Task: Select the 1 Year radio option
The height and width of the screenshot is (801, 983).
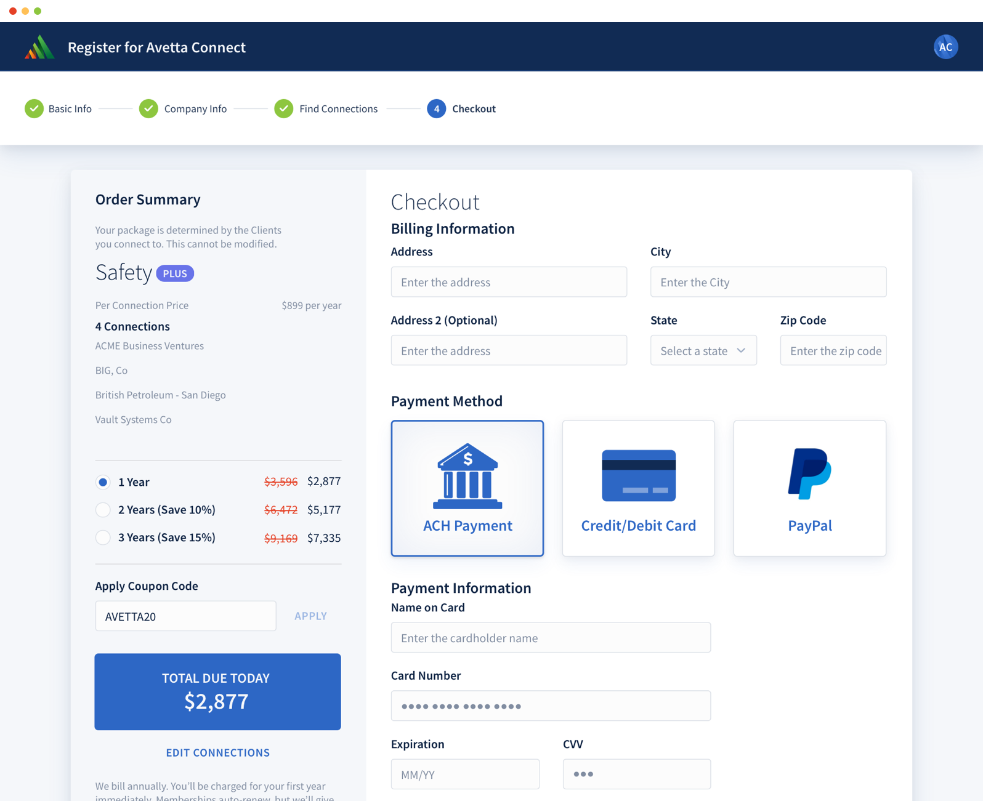Action: 103,482
